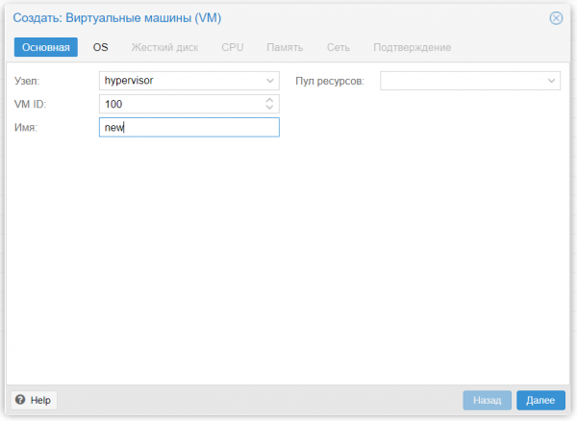Open the Сеть tab
Image resolution: width=577 pixels, height=421 pixels.
point(338,47)
